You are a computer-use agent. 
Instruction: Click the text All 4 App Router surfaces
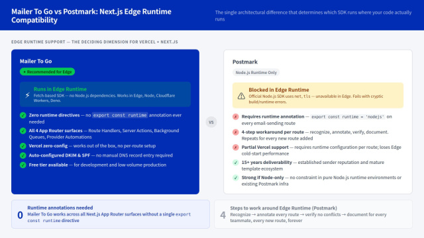(x=56, y=131)
